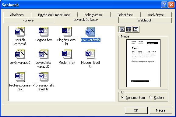Open the Feljegyzések tab
176x117 pixels.
pyautogui.click(x=94, y=15)
